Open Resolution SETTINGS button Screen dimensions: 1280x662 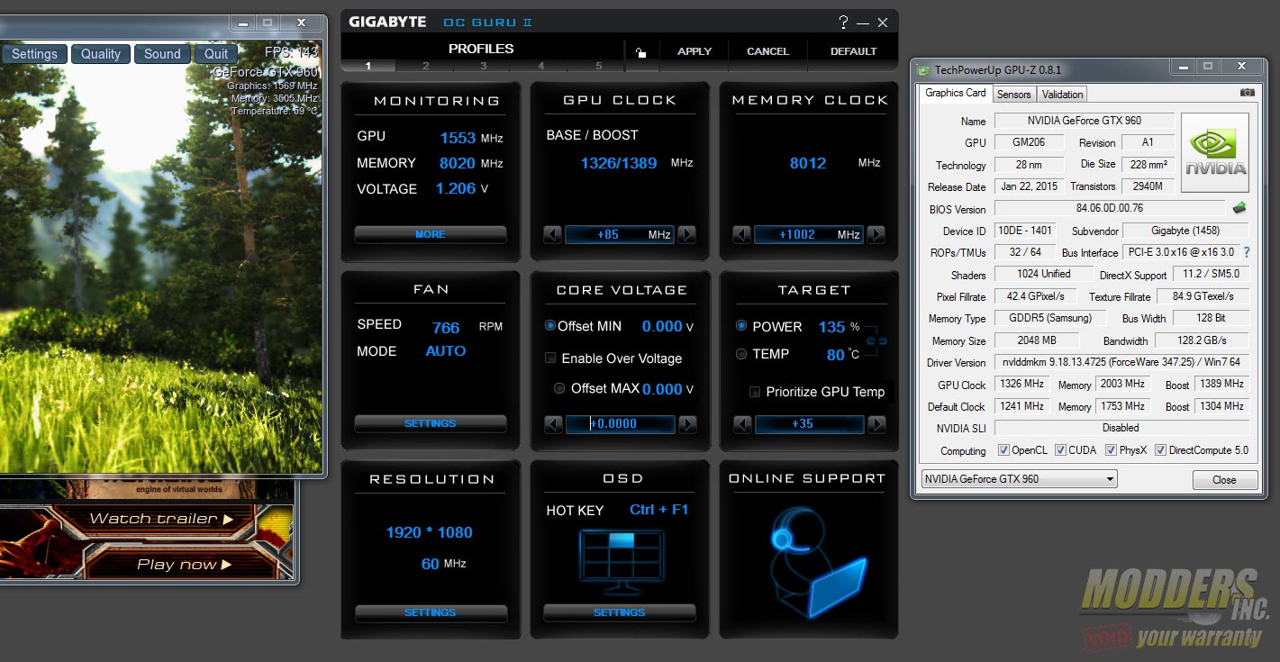[x=431, y=612]
